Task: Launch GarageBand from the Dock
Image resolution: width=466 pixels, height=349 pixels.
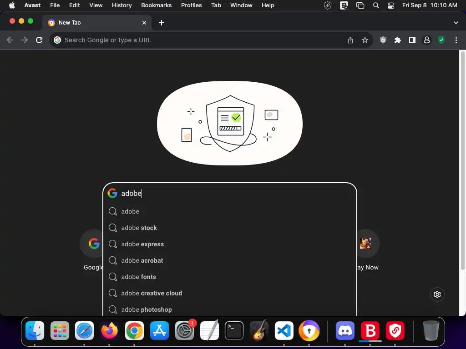Action: (259, 331)
